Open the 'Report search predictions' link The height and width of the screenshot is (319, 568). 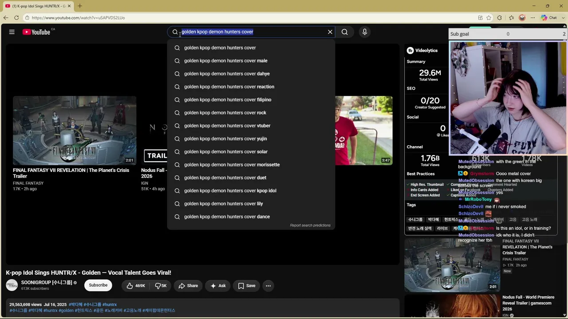310,225
